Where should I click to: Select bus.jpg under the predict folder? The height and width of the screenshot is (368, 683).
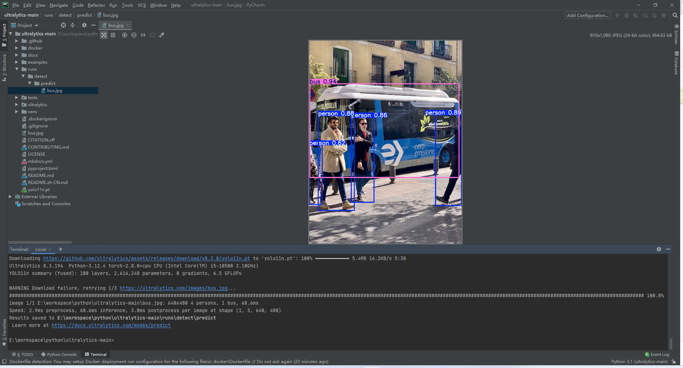[x=54, y=90]
